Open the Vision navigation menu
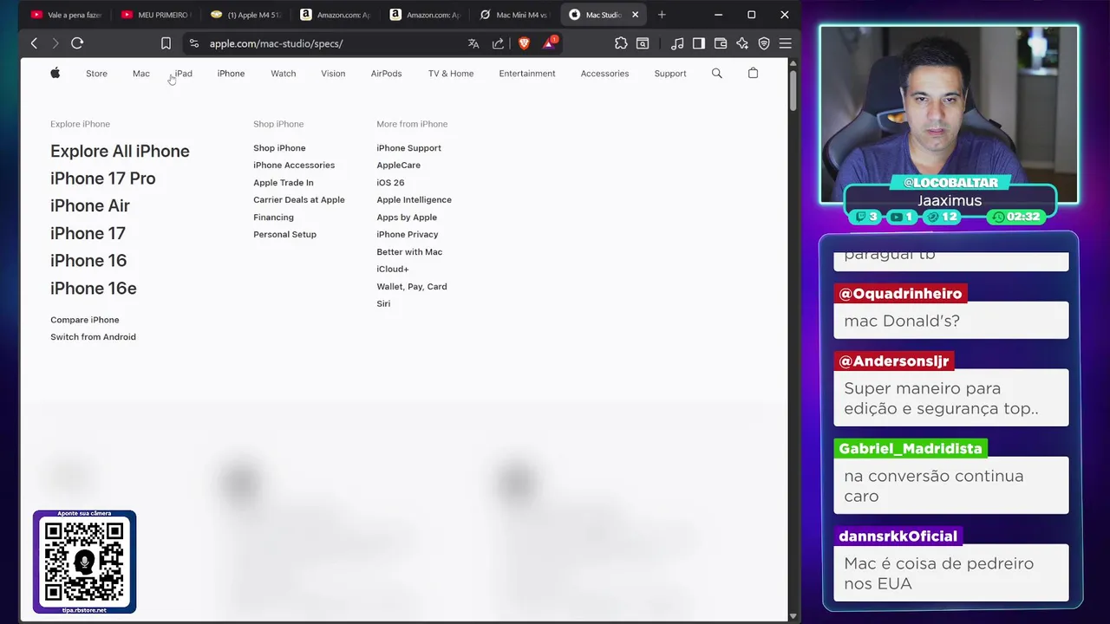 click(333, 74)
